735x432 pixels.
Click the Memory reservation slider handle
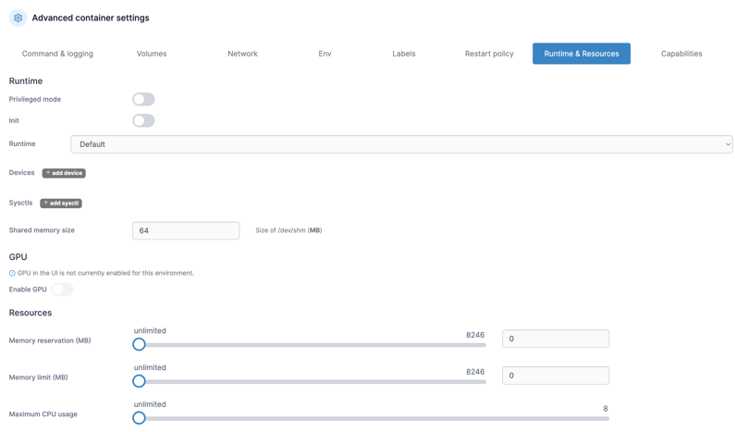coord(139,344)
